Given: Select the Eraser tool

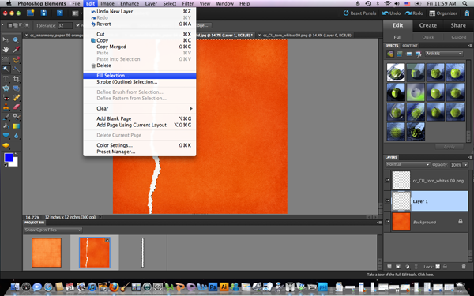Looking at the screenshot, I should click(17, 107).
